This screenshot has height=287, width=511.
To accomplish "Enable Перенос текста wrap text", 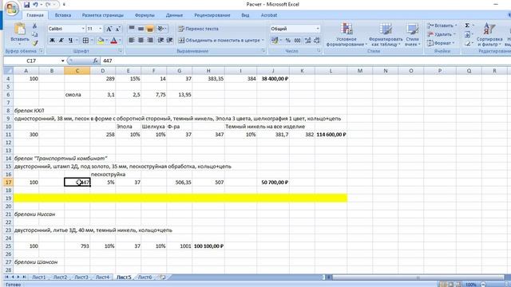I will pyautogui.click(x=198, y=29).
